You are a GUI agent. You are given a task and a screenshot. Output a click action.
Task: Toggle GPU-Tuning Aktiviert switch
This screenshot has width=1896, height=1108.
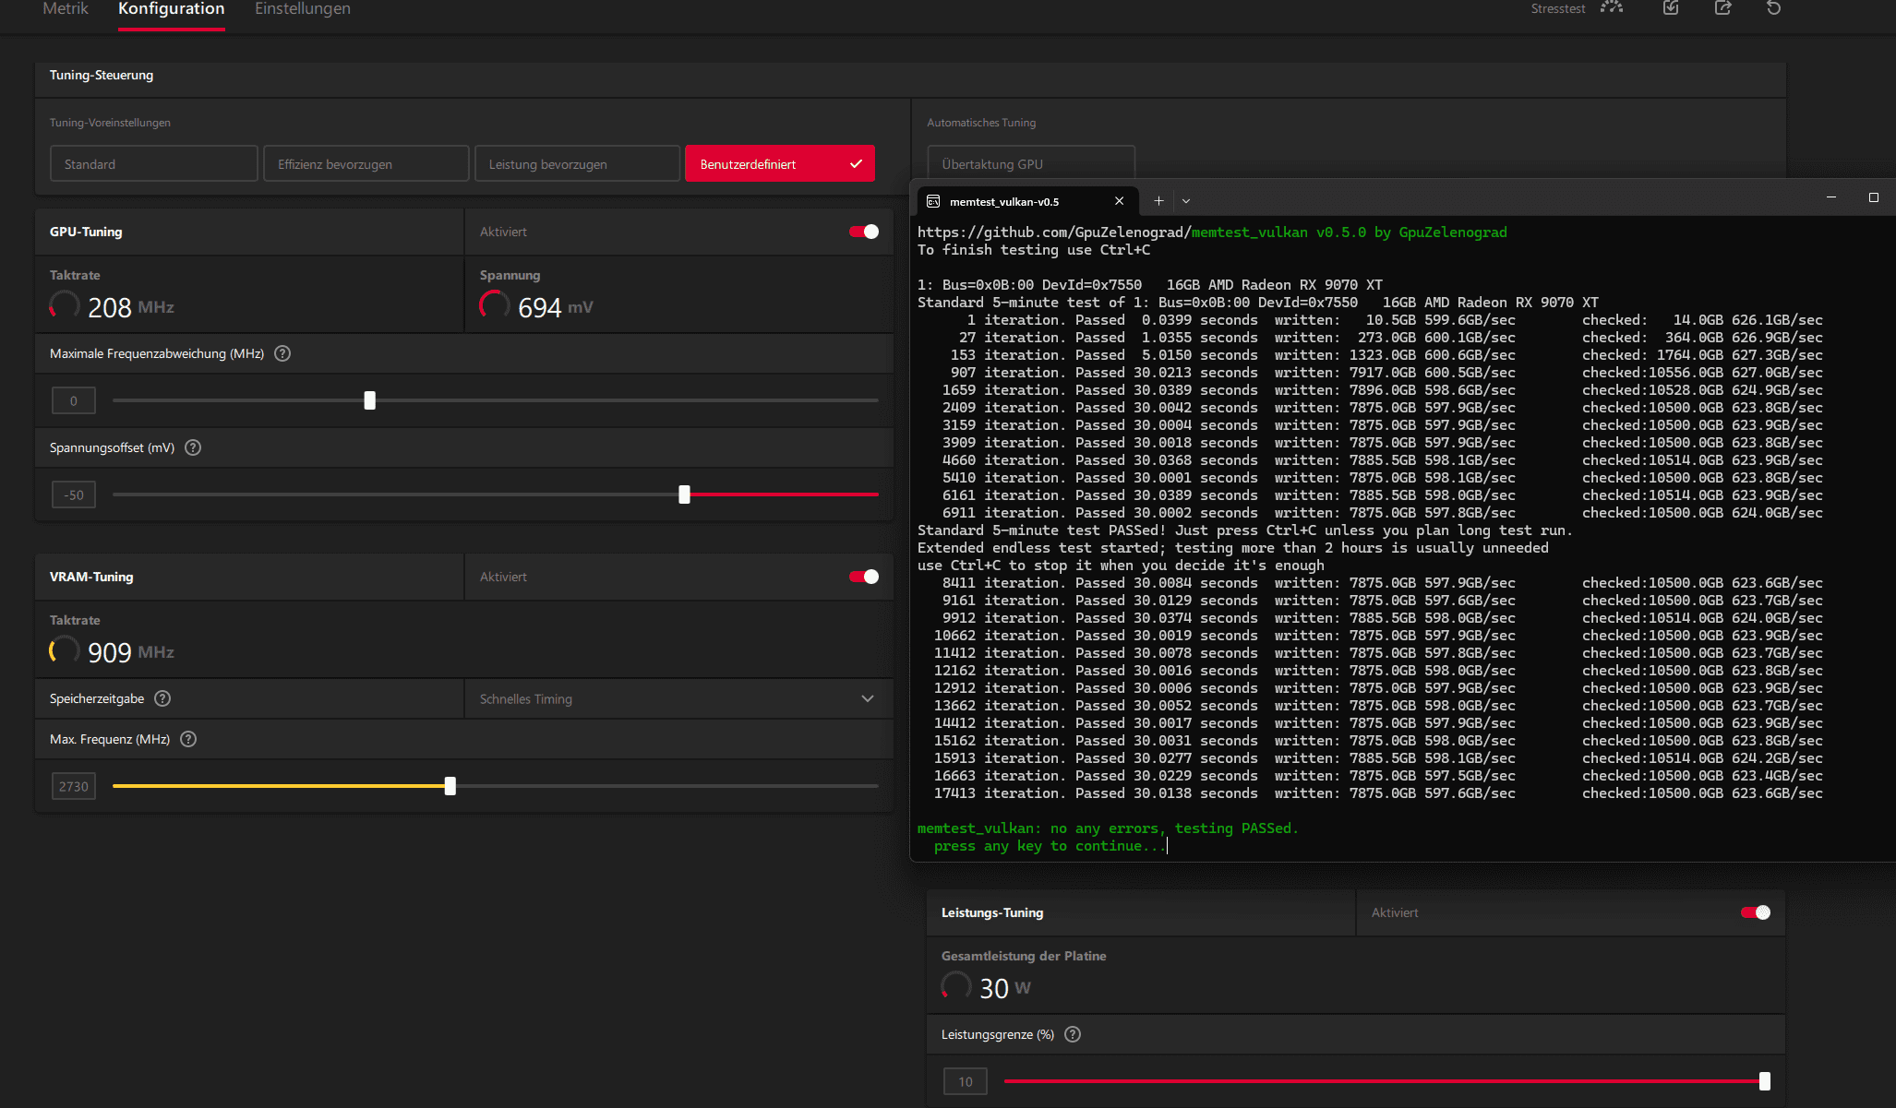[864, 232]
